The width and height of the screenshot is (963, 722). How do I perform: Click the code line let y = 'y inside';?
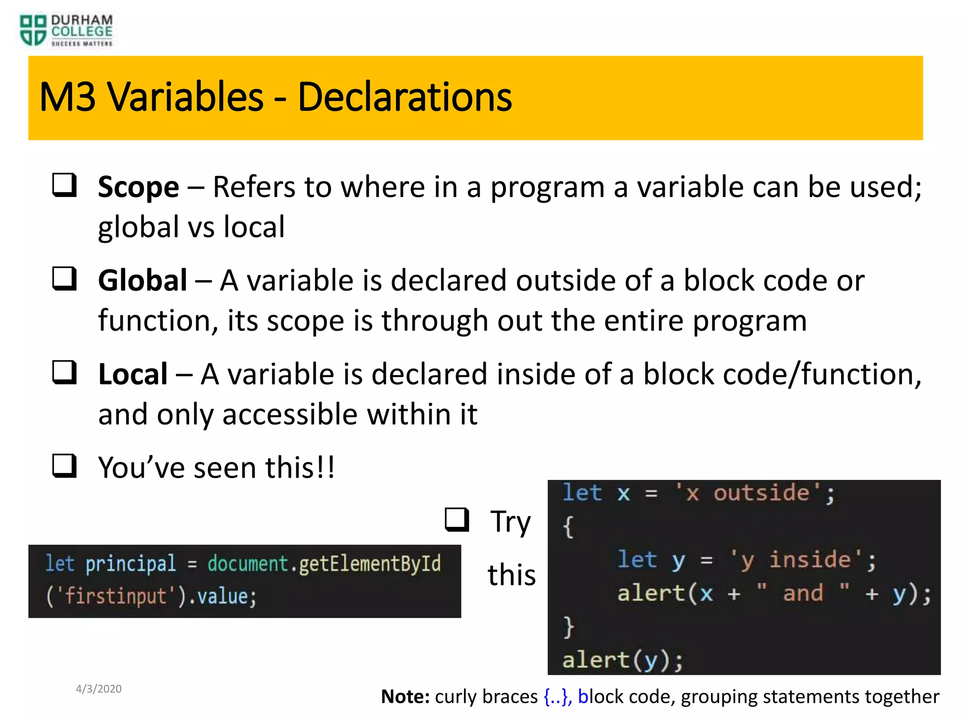pyautogui.click(x=747, y=560)
